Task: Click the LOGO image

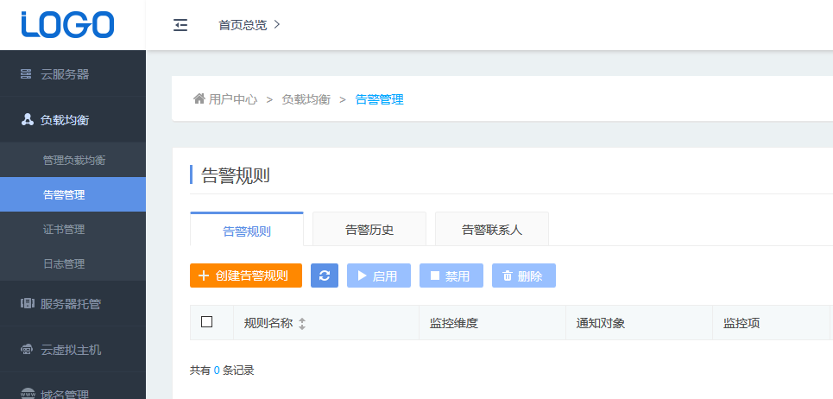Action: point(68,25)
